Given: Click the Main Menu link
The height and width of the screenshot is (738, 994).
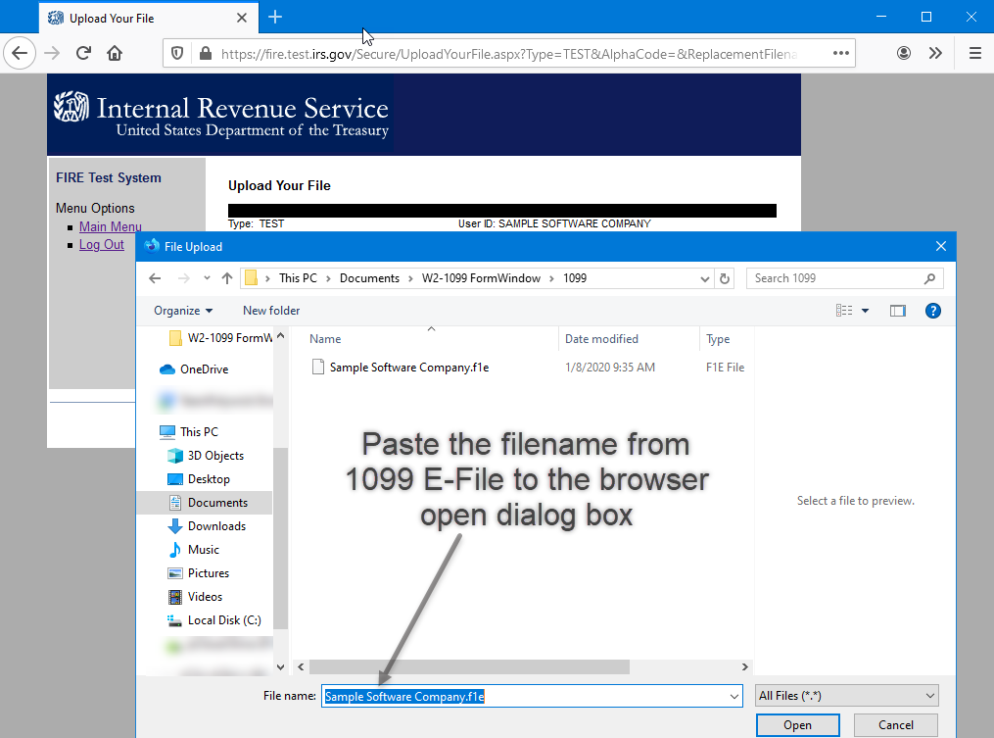Looking at the screenshot, I should 110,227.
